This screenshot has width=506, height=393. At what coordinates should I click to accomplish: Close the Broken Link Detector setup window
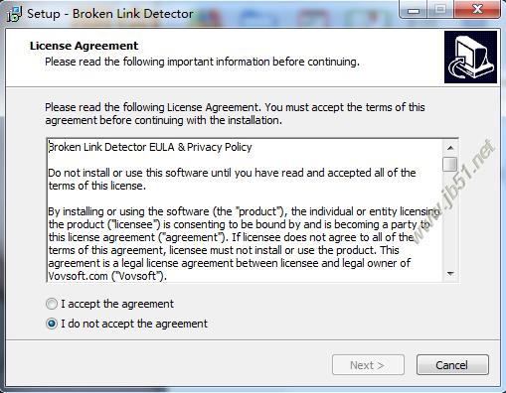pyautogui.click(x=477, y=10)
